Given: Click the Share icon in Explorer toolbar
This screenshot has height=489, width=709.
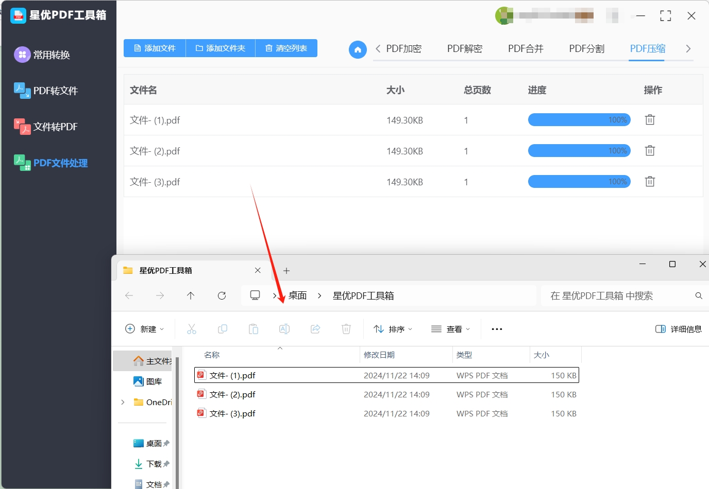Looking at the screenshot, I should tap(315, 329).
